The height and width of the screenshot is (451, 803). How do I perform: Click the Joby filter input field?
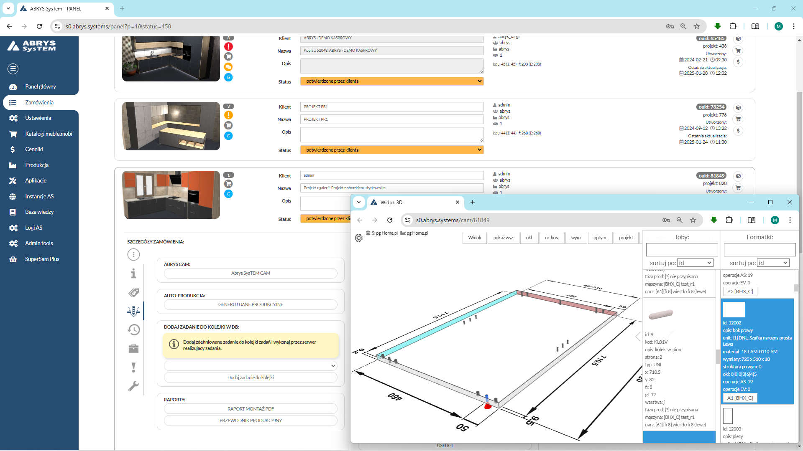click(682, 250)
